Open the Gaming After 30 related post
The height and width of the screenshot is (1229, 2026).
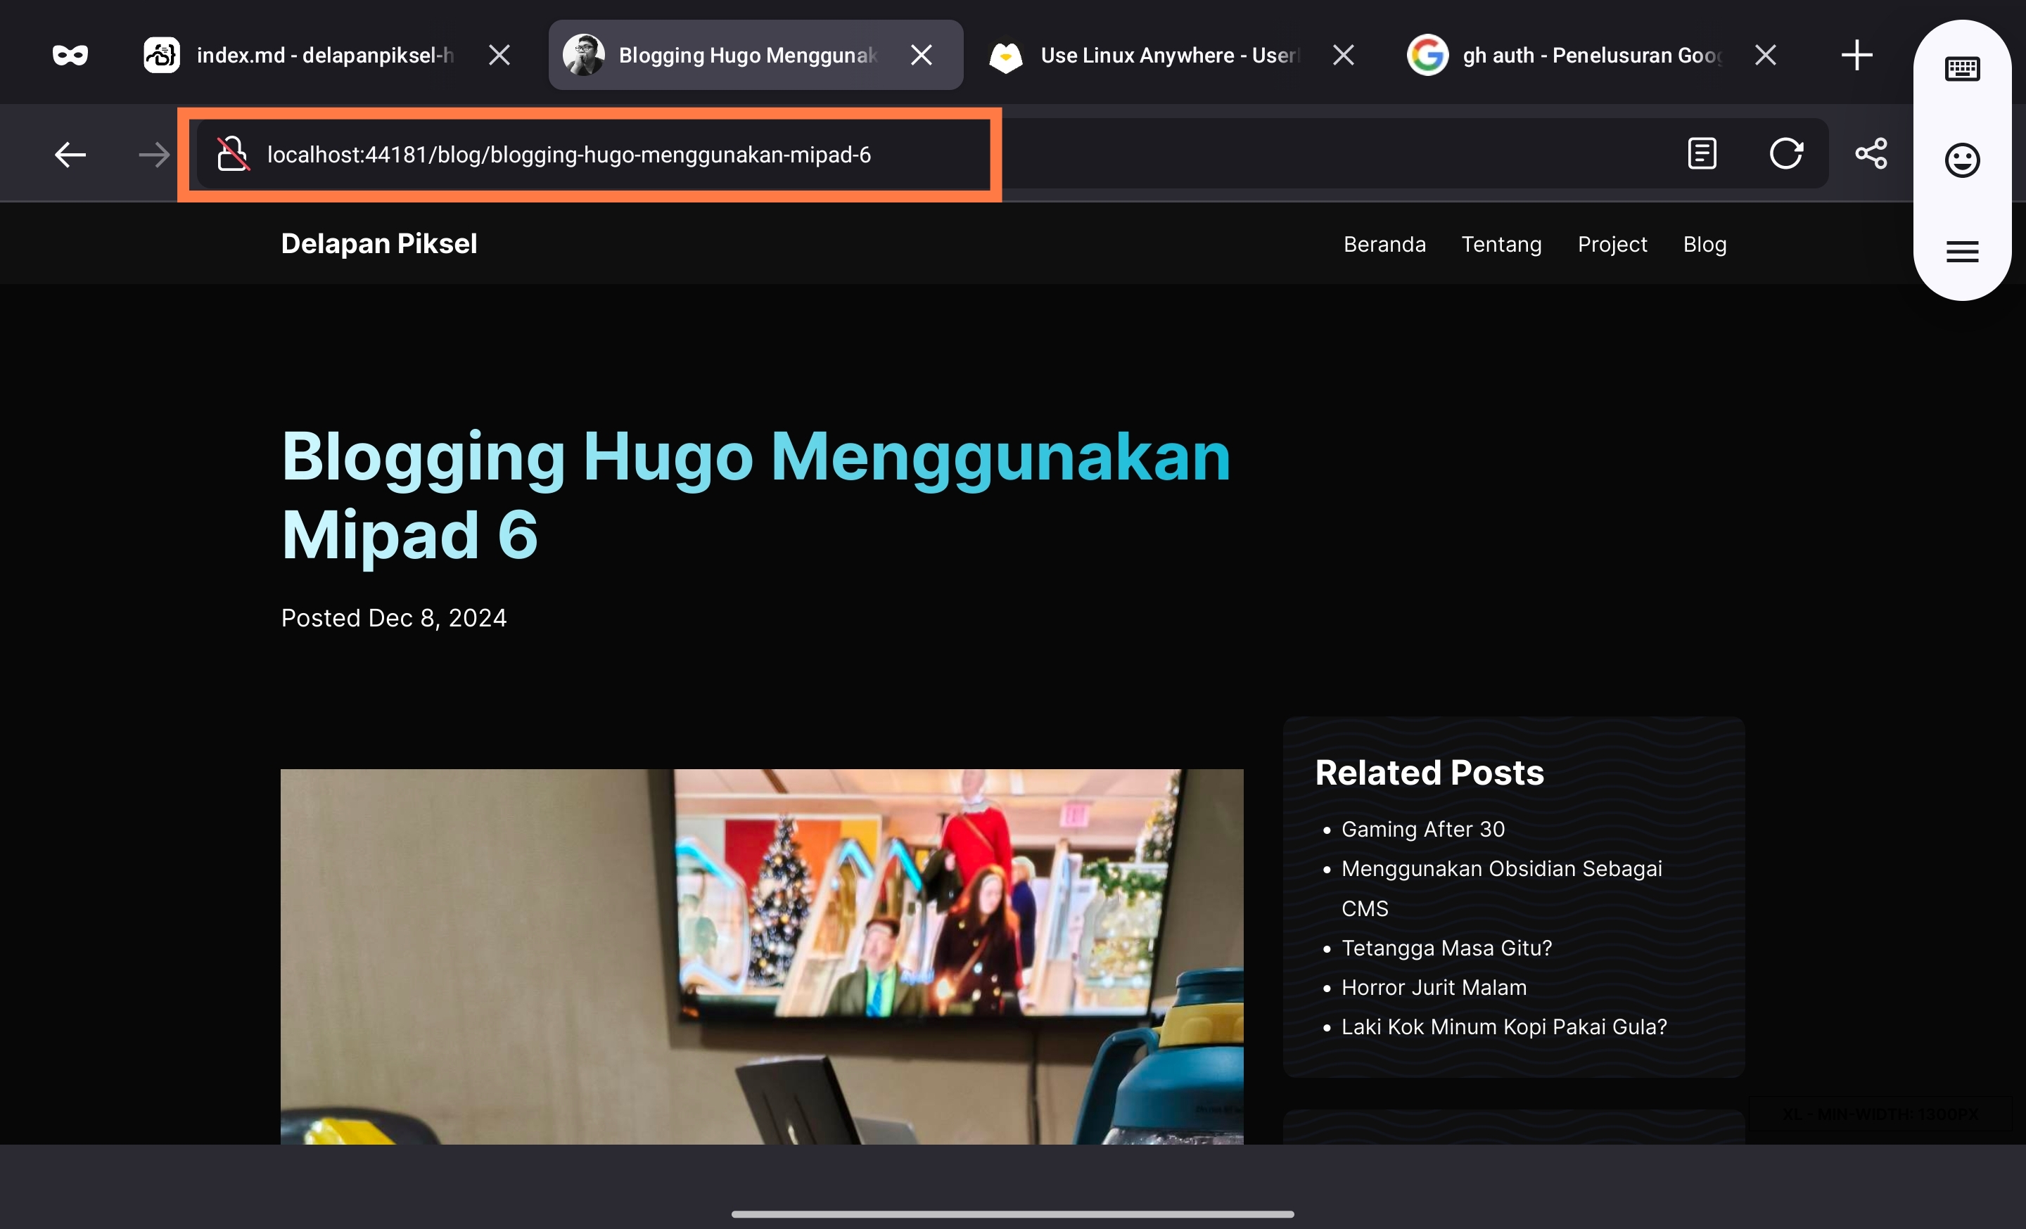[x=1422, y=829]
